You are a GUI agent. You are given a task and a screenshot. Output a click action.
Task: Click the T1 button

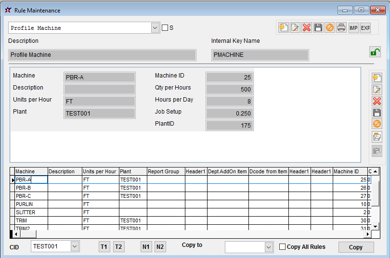pos(104,247)
